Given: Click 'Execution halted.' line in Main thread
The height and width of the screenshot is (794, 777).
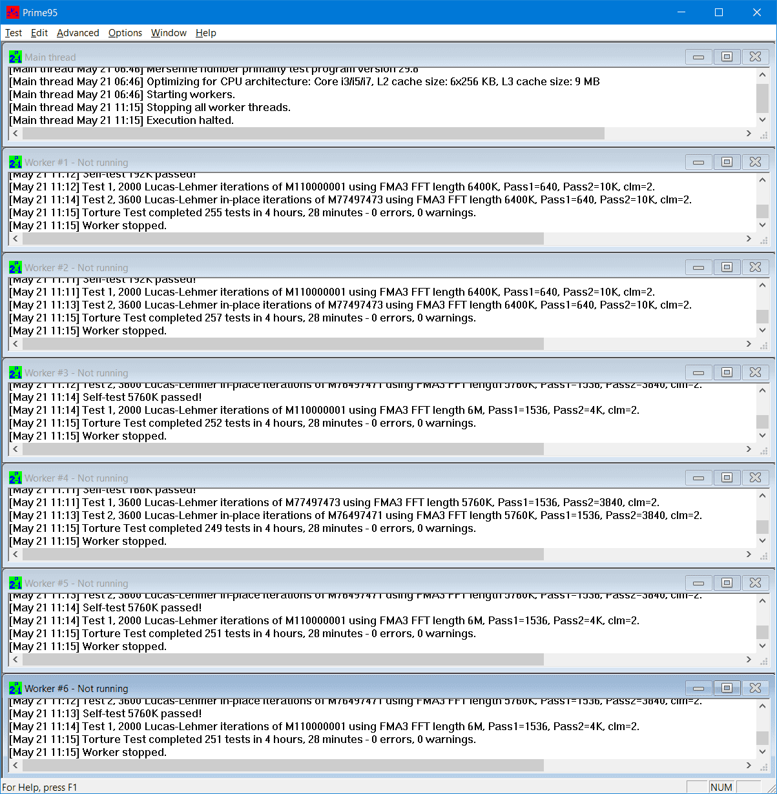Looking at the screenshot, I should [x=121, y=120].
